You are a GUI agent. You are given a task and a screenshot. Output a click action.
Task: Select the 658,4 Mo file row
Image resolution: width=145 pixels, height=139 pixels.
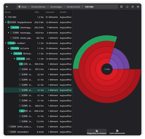click(38, 111)
